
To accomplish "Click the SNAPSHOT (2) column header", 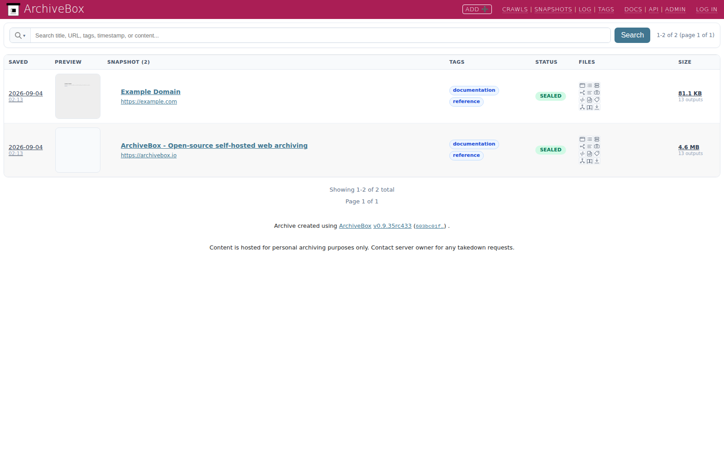I will (129, 62).
